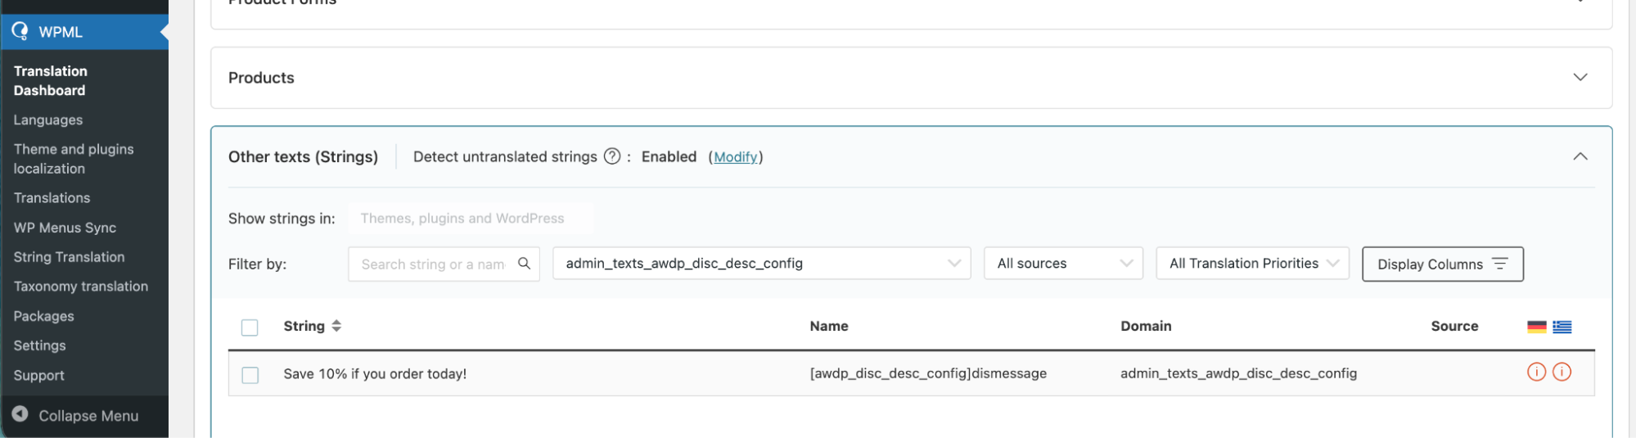Screen dimensions: 1636x438
Task: Click the Modify link
Action: (735, 157)
